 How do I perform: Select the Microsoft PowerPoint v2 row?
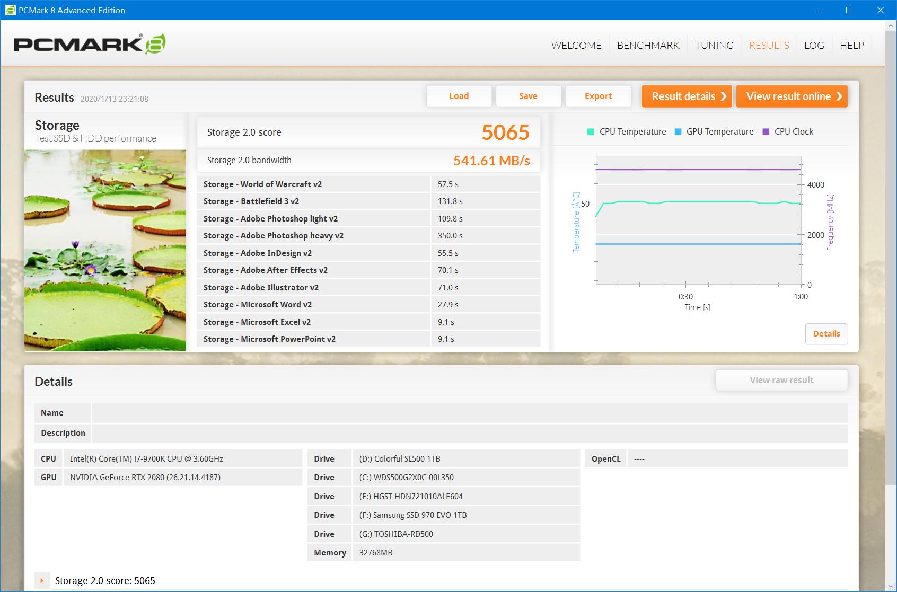point(368,339)
